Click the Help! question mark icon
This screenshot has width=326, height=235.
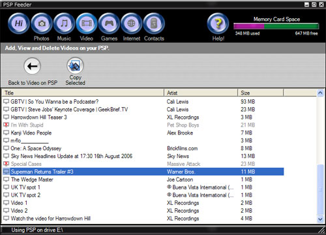(218, 23)
